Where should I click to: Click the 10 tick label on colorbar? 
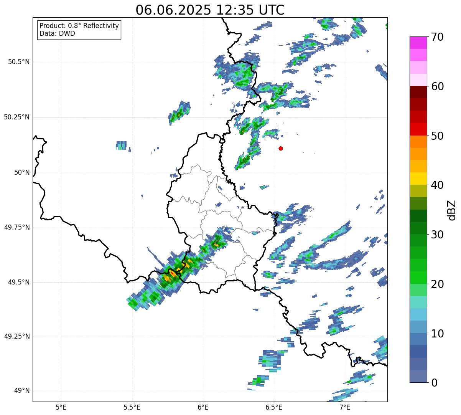coord(437,333)
